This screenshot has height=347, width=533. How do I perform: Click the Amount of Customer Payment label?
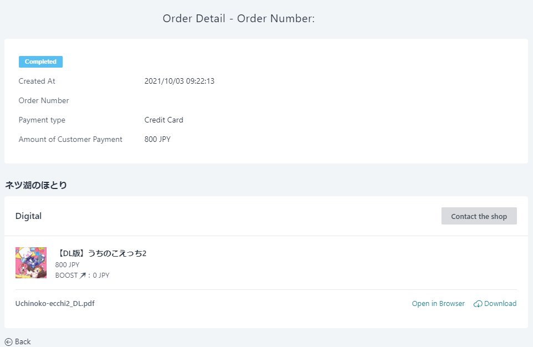click(x=70, y=139)
